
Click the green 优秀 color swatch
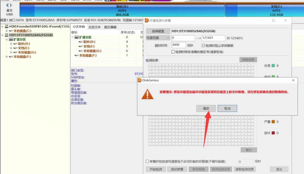click(273, 65)
